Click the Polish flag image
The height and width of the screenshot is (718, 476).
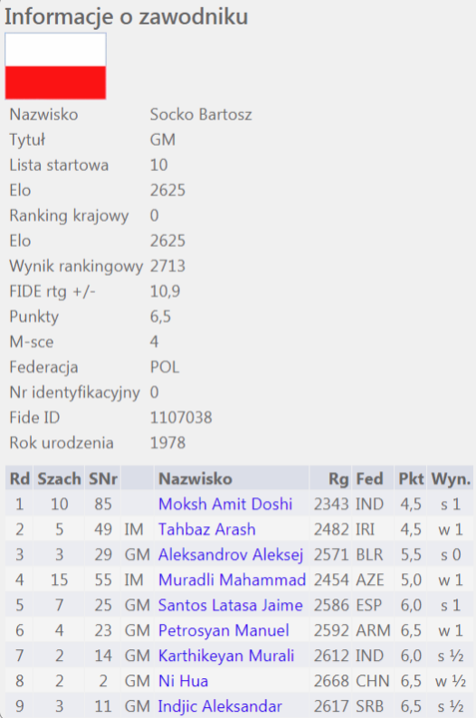[55, 66]
